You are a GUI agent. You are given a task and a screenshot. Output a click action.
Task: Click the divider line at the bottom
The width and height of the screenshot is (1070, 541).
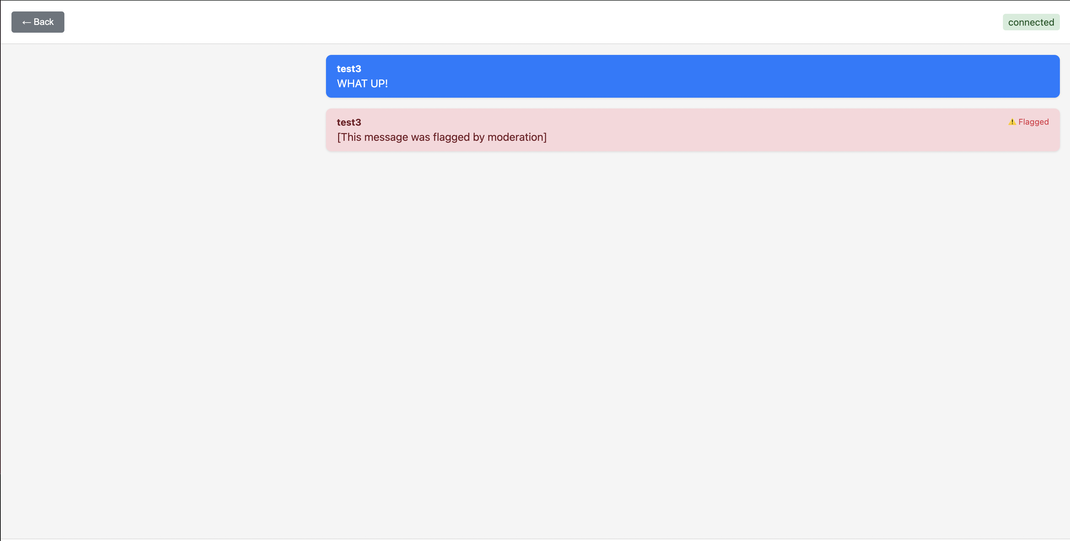535,539
